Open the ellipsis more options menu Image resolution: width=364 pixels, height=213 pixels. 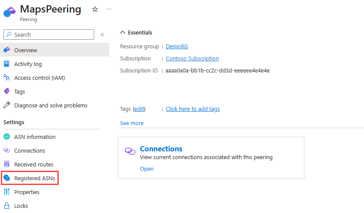(x=109, y=9)
